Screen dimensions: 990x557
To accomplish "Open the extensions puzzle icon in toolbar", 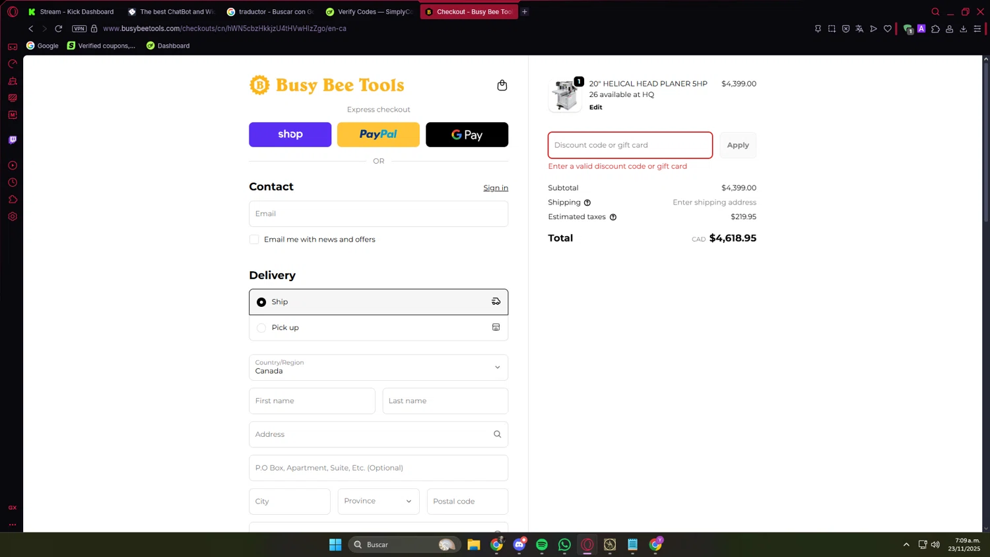I will [x=935, y=29].
